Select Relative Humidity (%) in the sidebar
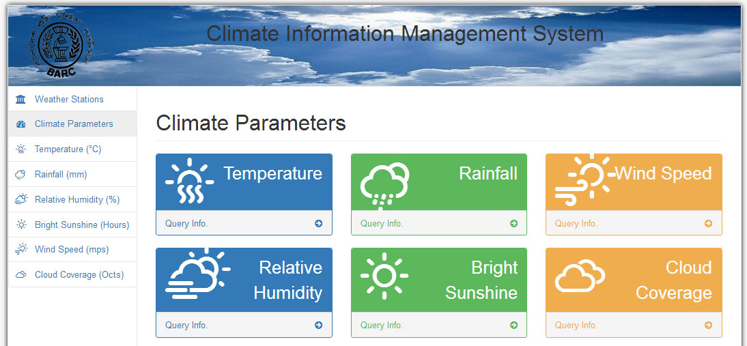Screen dimensions: 747x346 click(x=77, y=200)
